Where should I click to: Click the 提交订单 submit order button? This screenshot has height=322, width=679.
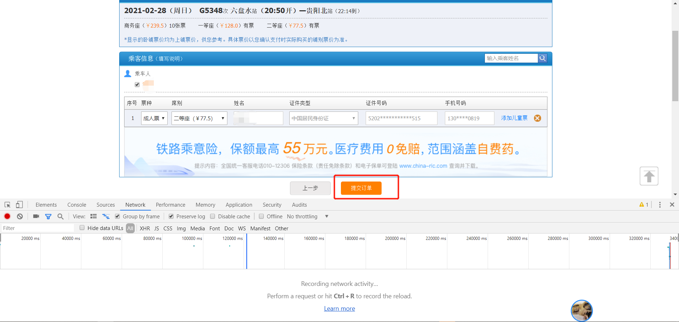pyautogui.click(x=361, y=188)
